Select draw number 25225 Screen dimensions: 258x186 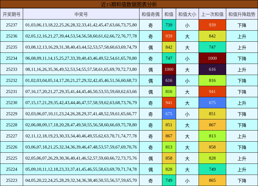pyautogui.click(x=11, y=158)
